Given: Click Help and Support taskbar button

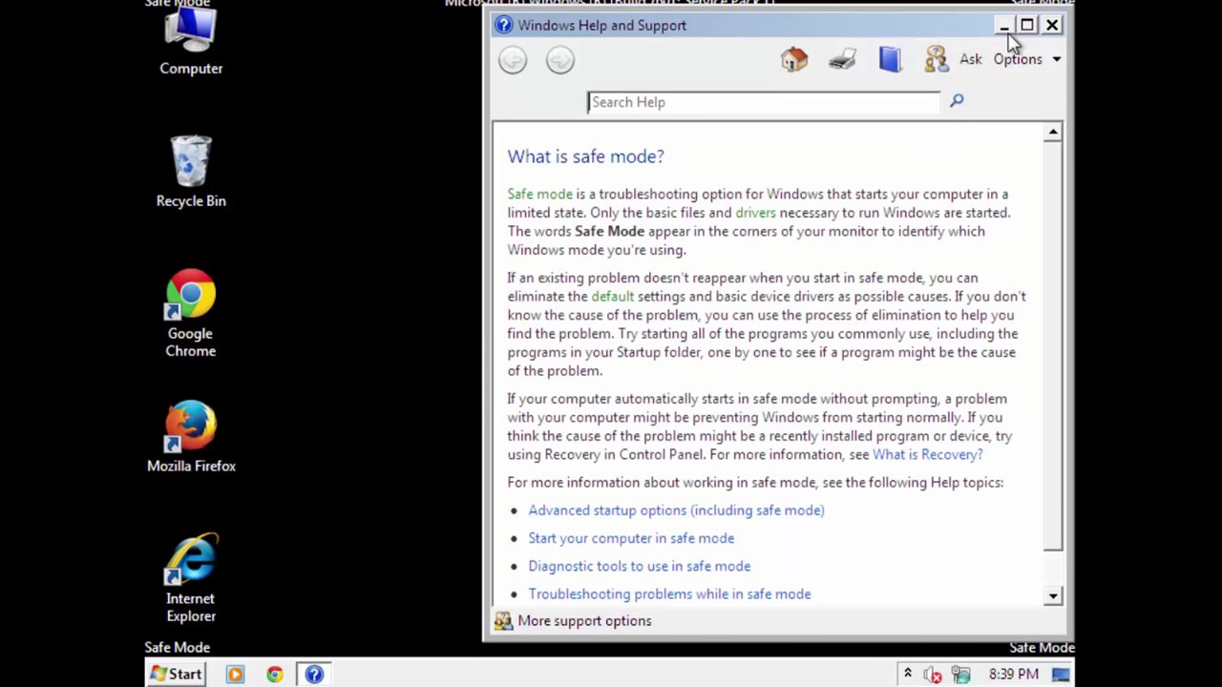Looking at the screenshot, I should pos(314,675).
